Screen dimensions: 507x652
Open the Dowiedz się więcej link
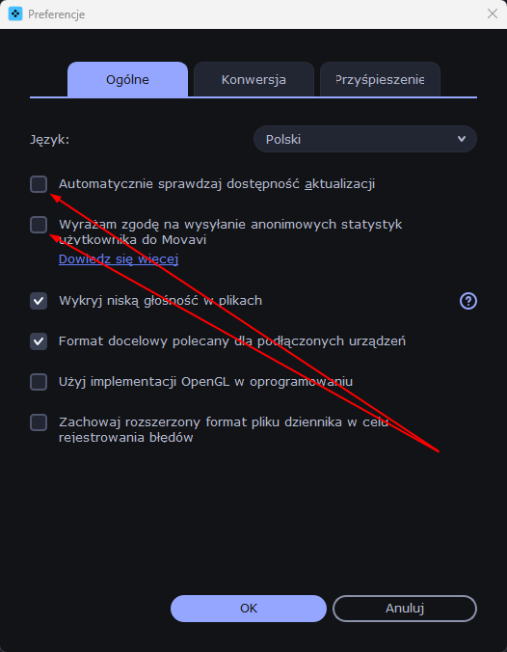point(119,259)
